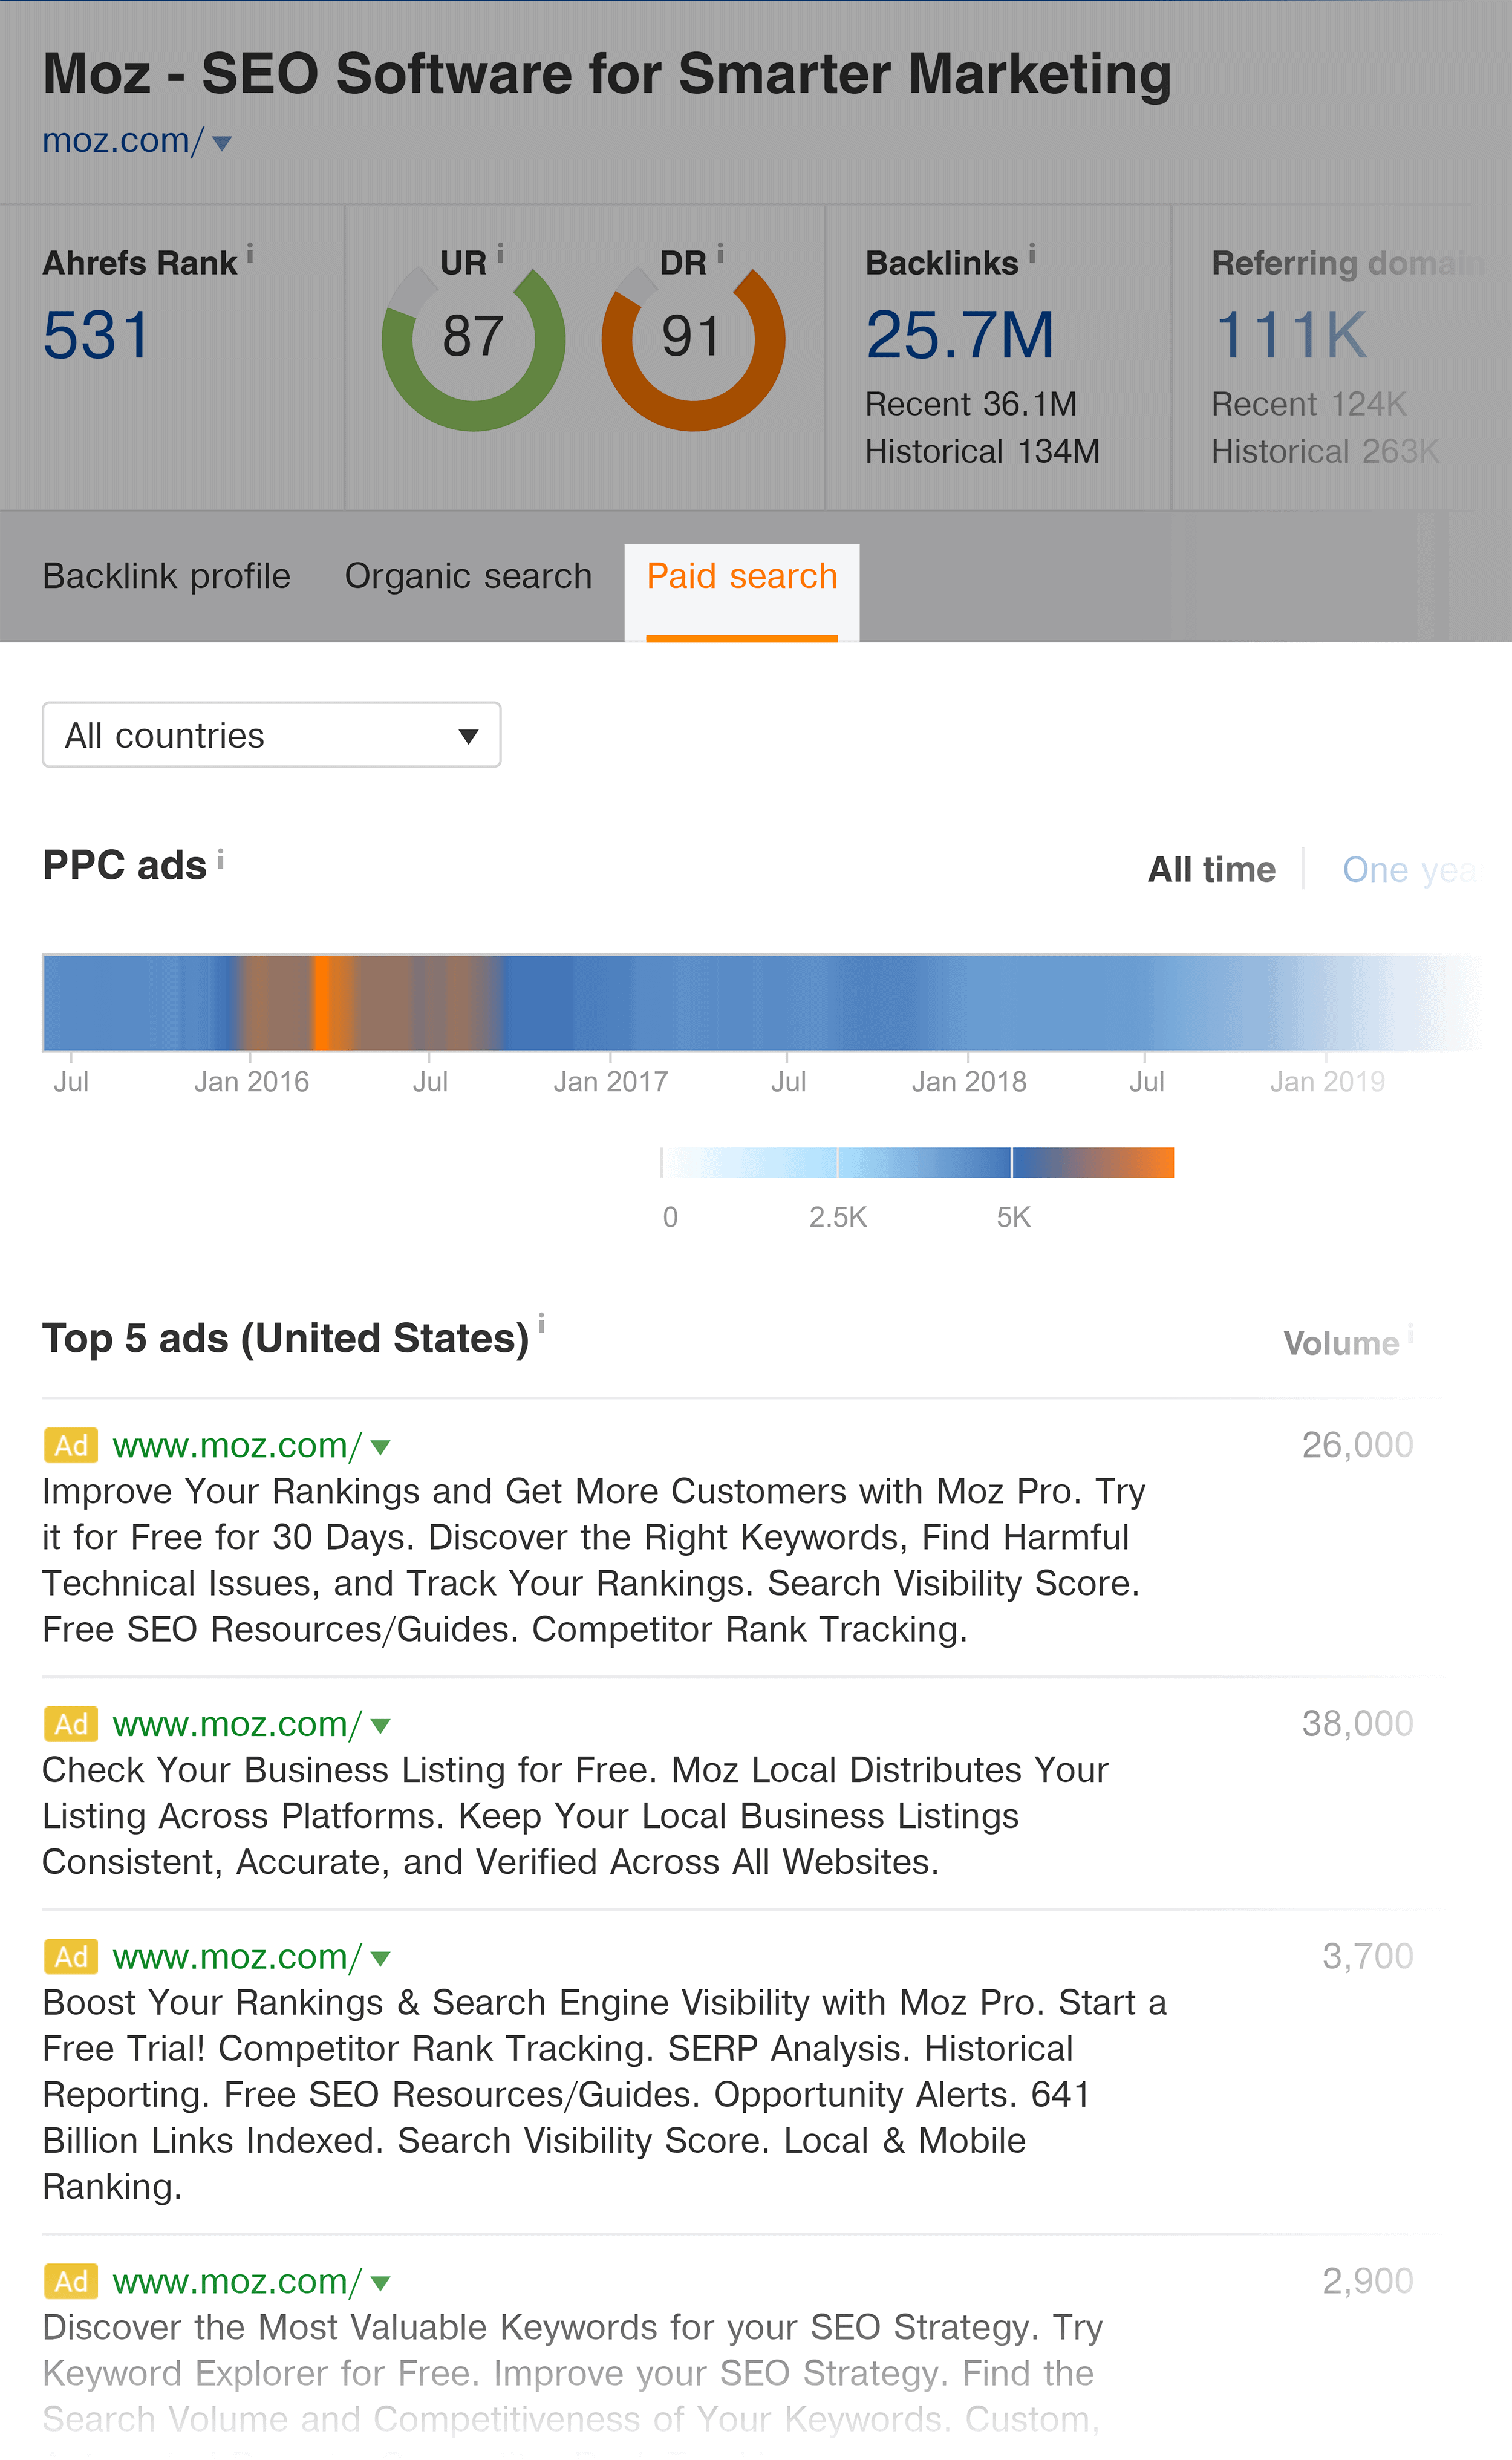
Task: Click the first yellow Ad badge
Action: [x=71, y=1445]
